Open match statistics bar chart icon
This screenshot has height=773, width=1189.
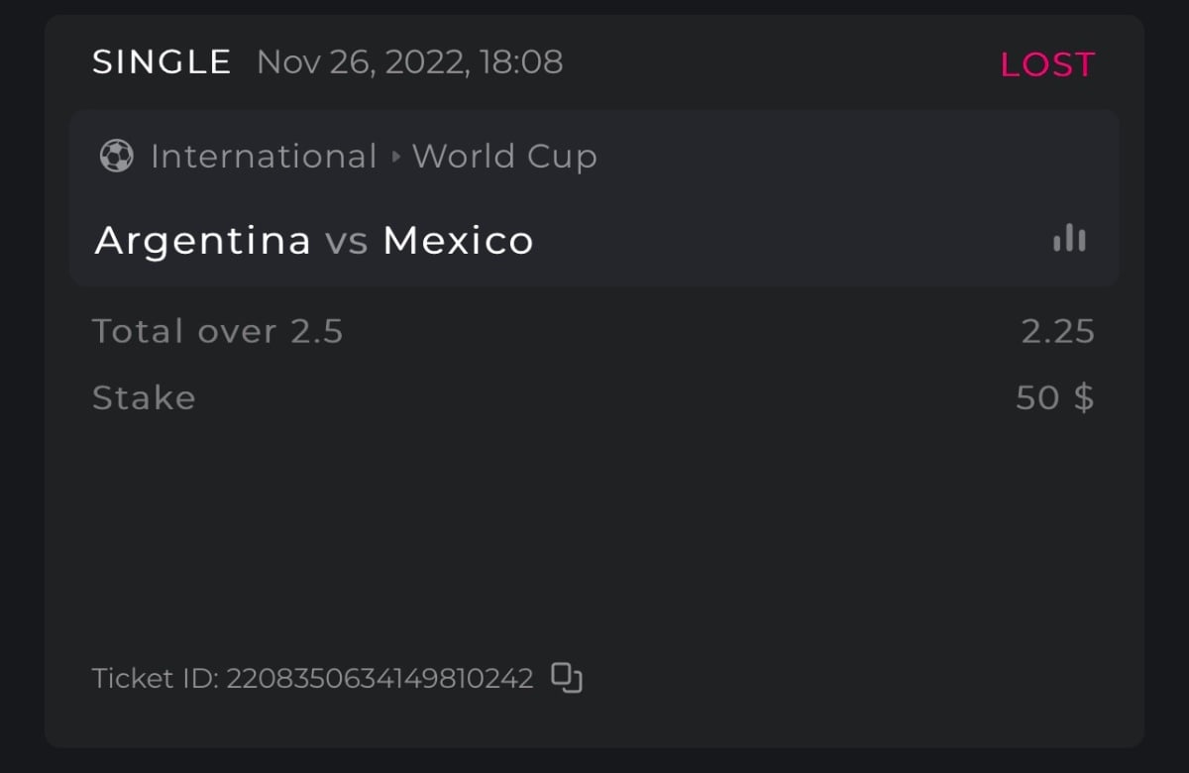[1069, 238]
